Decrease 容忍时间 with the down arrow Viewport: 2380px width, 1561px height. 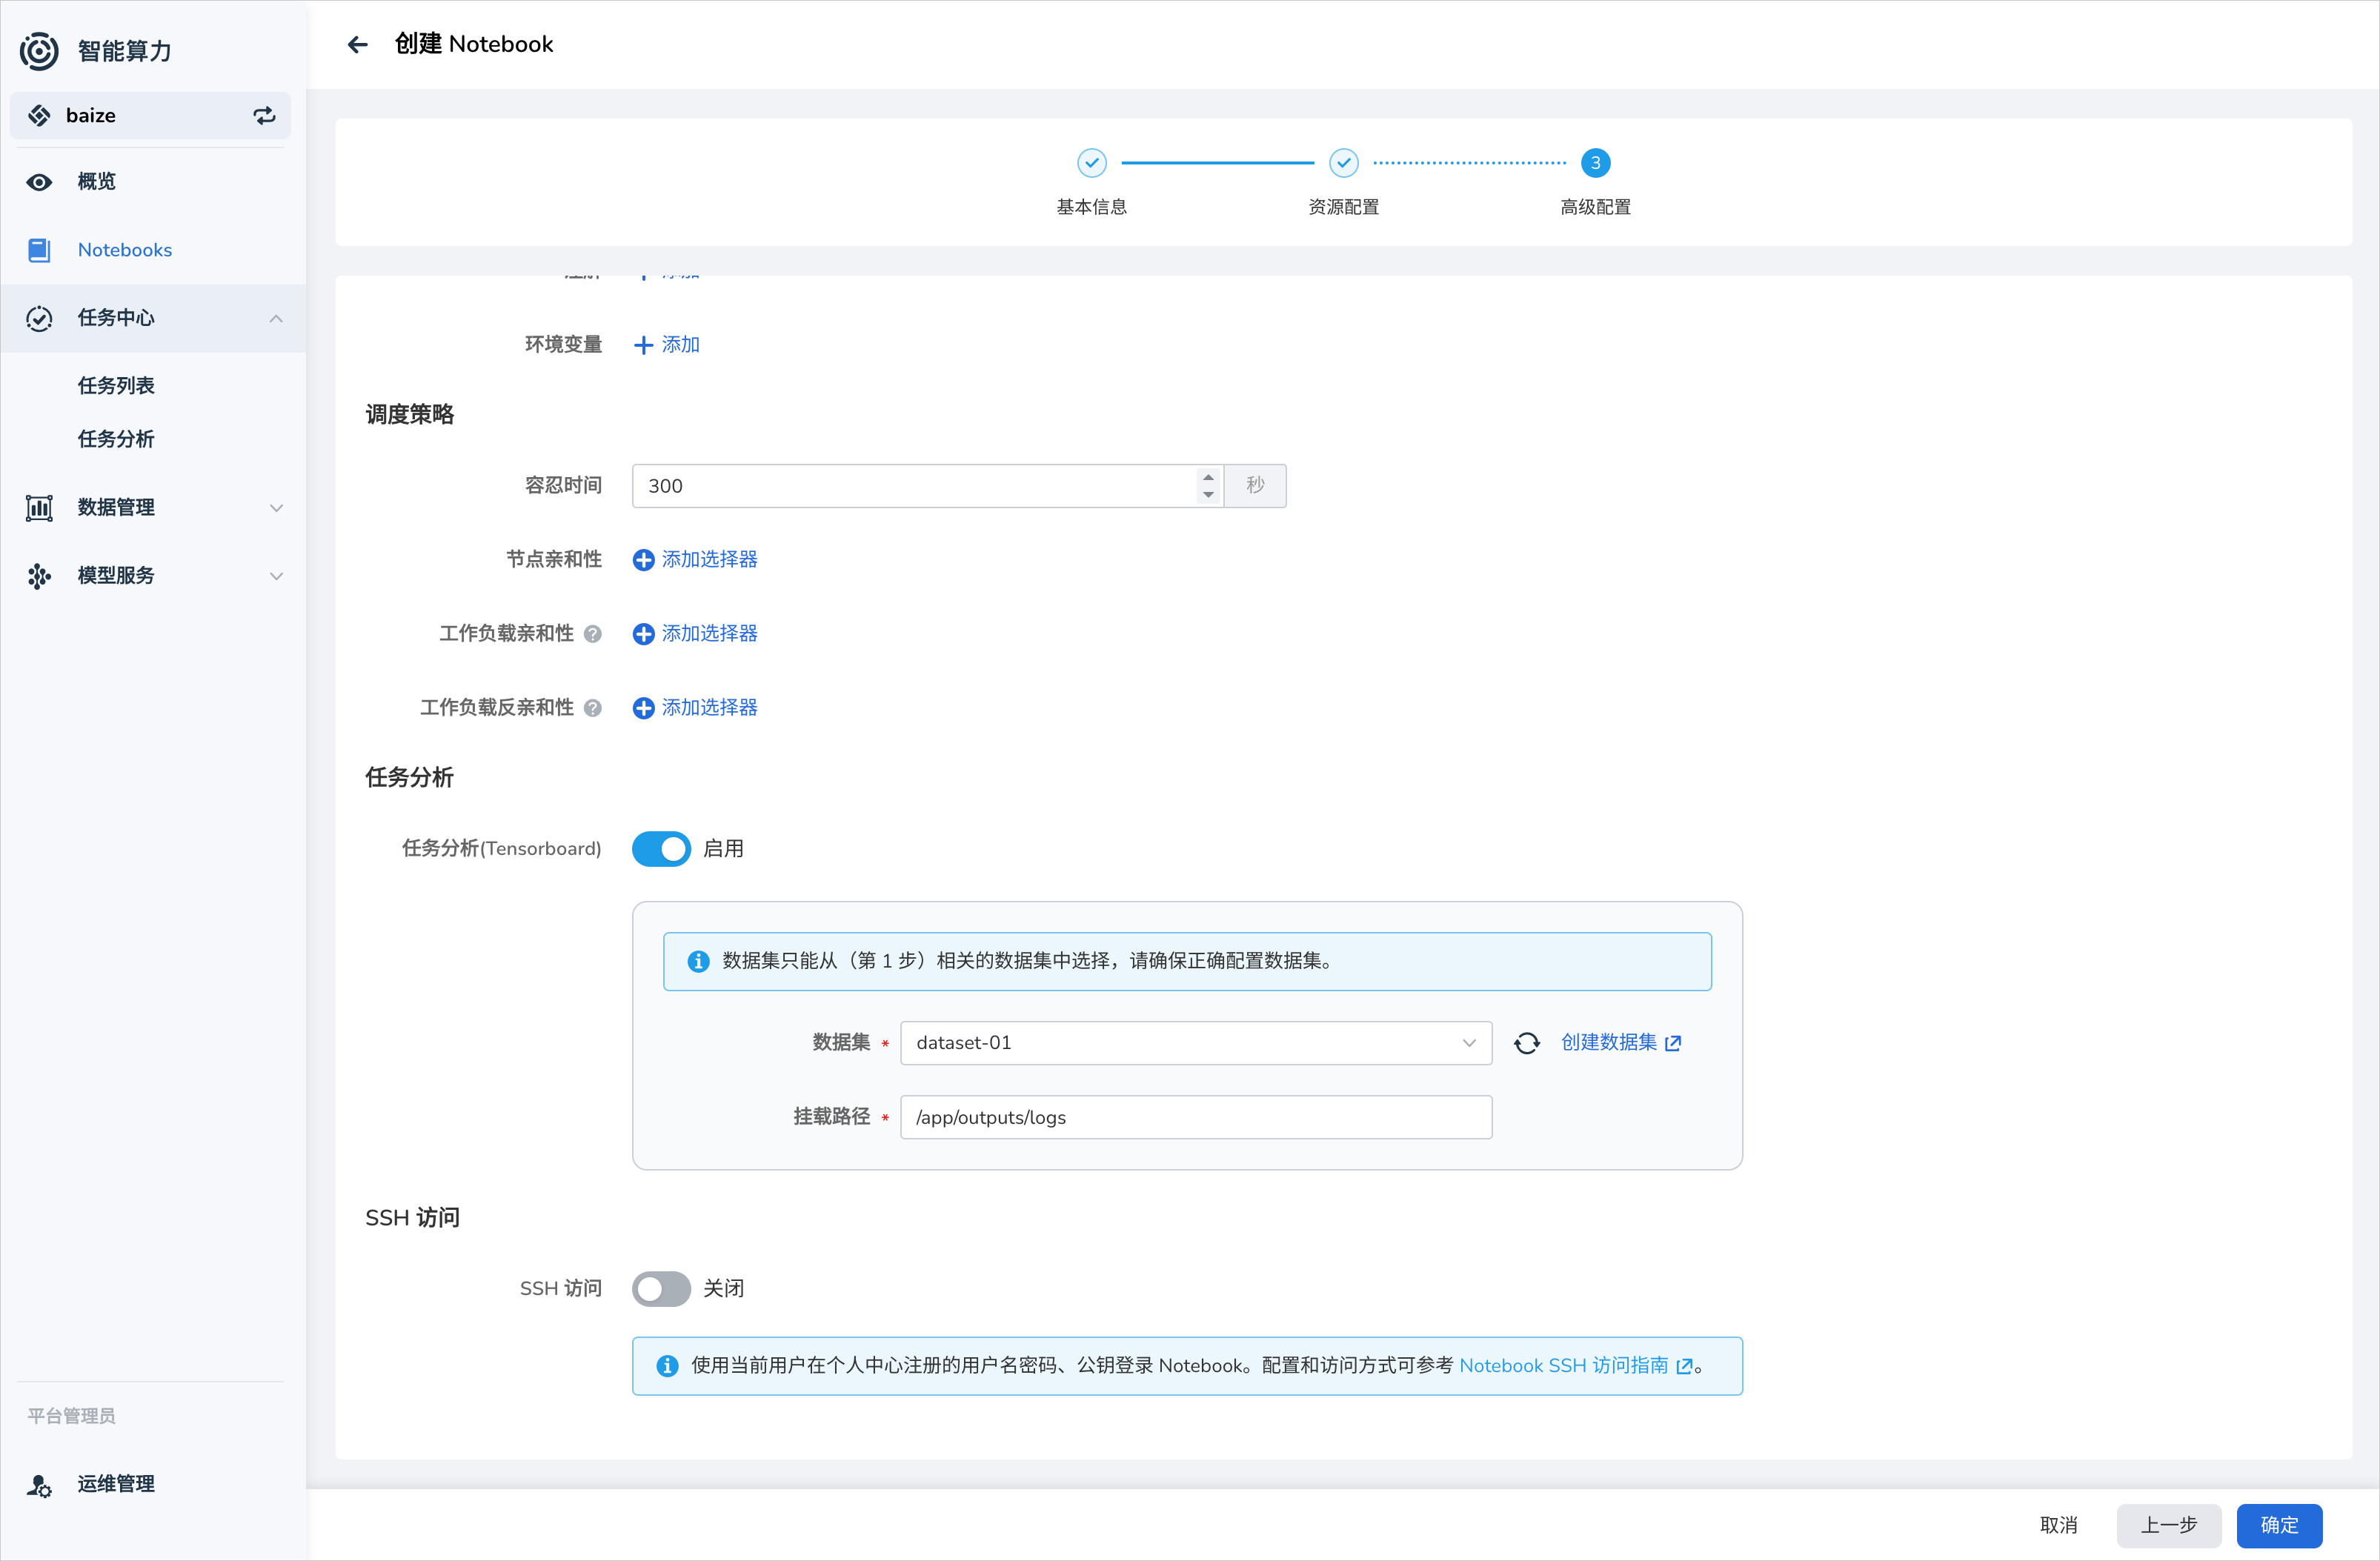pos(1208,495)
